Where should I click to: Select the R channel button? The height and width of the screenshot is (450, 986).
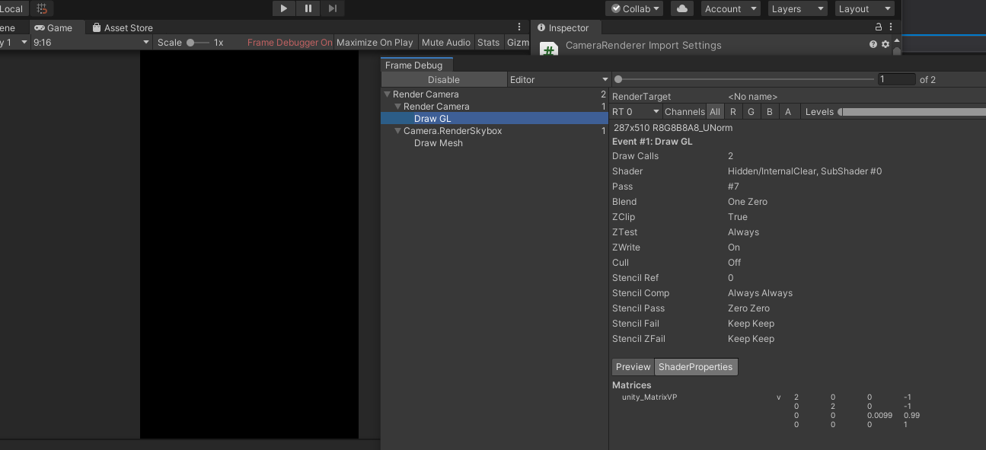pyautogui.click(x=732, y=112)
